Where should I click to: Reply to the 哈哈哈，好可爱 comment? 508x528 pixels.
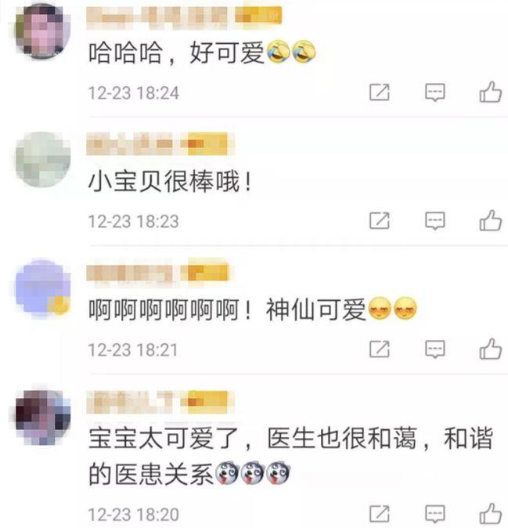click(435, 92)
